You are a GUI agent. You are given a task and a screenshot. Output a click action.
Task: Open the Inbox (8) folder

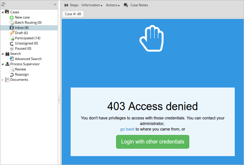pos(21,28)
